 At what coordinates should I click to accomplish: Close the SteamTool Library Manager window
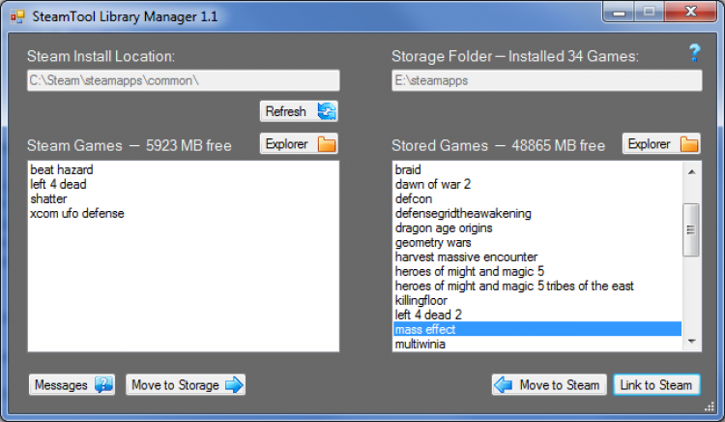coord(691,12)
